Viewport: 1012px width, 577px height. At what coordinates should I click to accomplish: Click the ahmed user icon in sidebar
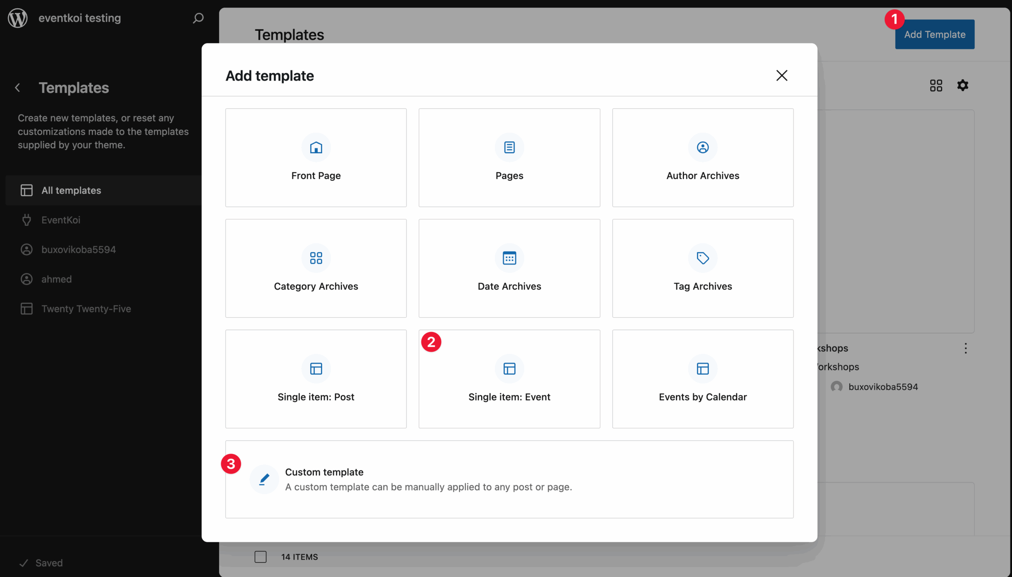click(x=26, y=279)
